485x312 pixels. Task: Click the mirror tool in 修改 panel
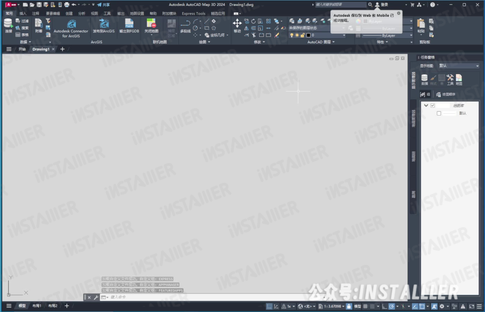pyautogui.click(x=246, y=28)
